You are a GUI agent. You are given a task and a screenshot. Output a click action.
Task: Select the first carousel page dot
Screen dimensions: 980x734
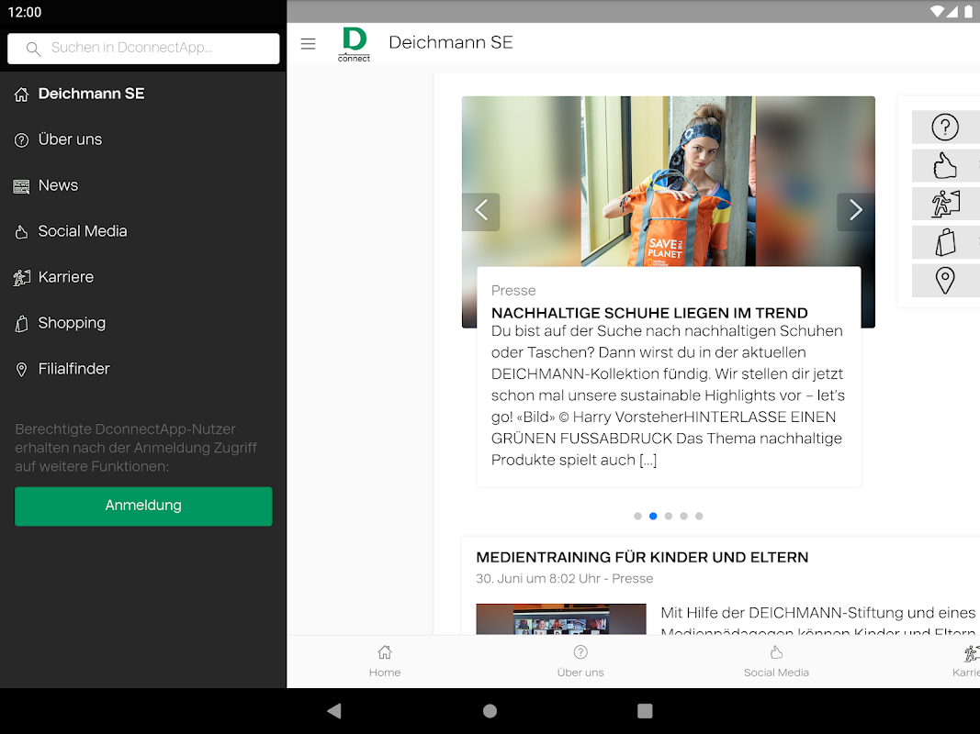[x=637, y=517]
